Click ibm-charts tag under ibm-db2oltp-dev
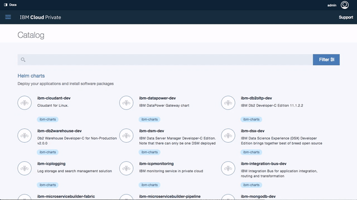The height and width of the screenshot is (200, 357). click(251, 119)
